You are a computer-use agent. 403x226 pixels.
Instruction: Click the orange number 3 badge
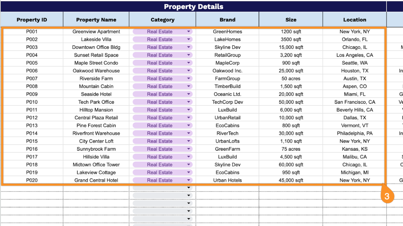point(387,196)
